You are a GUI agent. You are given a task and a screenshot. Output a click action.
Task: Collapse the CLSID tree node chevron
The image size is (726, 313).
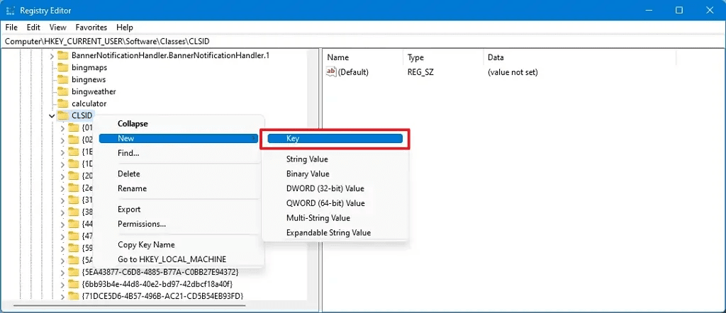click(x=52, y=115)
